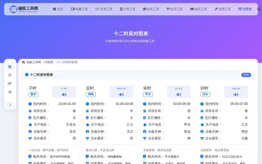Image resolution: width=262 pixels, height=164 pixels.
Task: Follow the 福娃工具网 breadcrumb link
Action: pos(34,62)
